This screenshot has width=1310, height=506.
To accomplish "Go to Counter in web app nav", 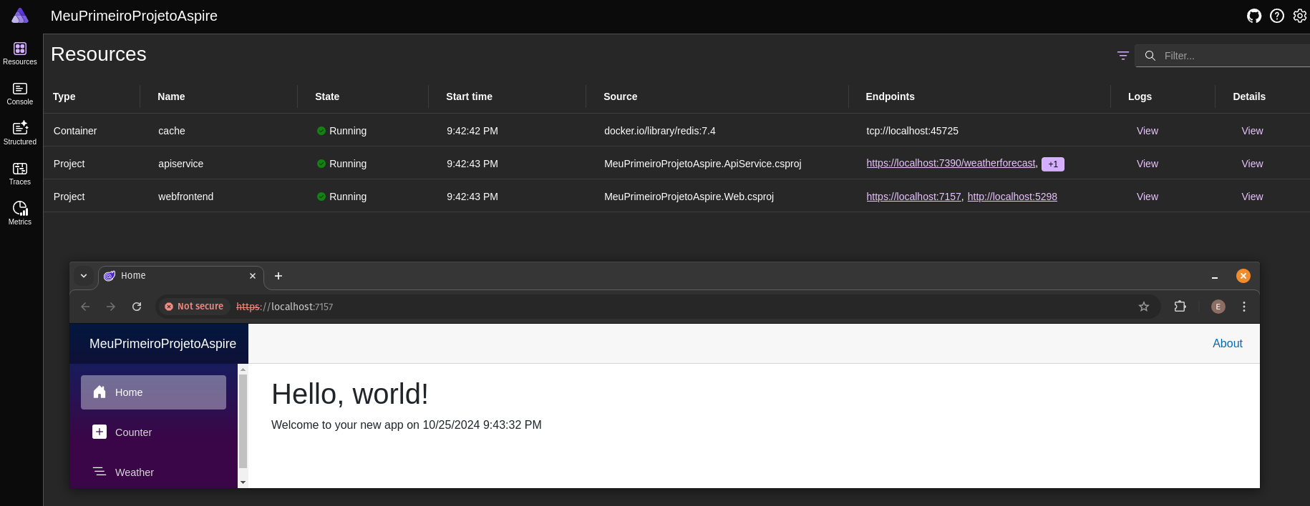I will pyautogui.click(x=153, y=432).
